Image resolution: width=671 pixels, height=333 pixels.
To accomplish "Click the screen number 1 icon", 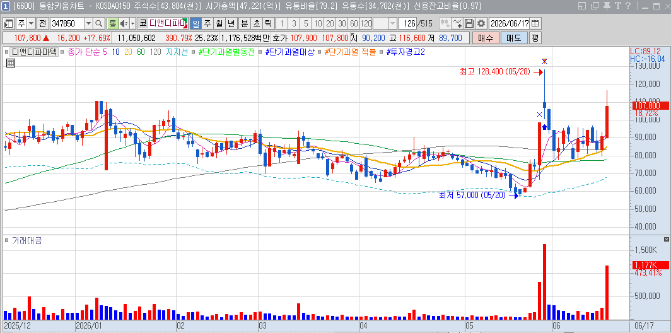I will [x=4, y=6].
